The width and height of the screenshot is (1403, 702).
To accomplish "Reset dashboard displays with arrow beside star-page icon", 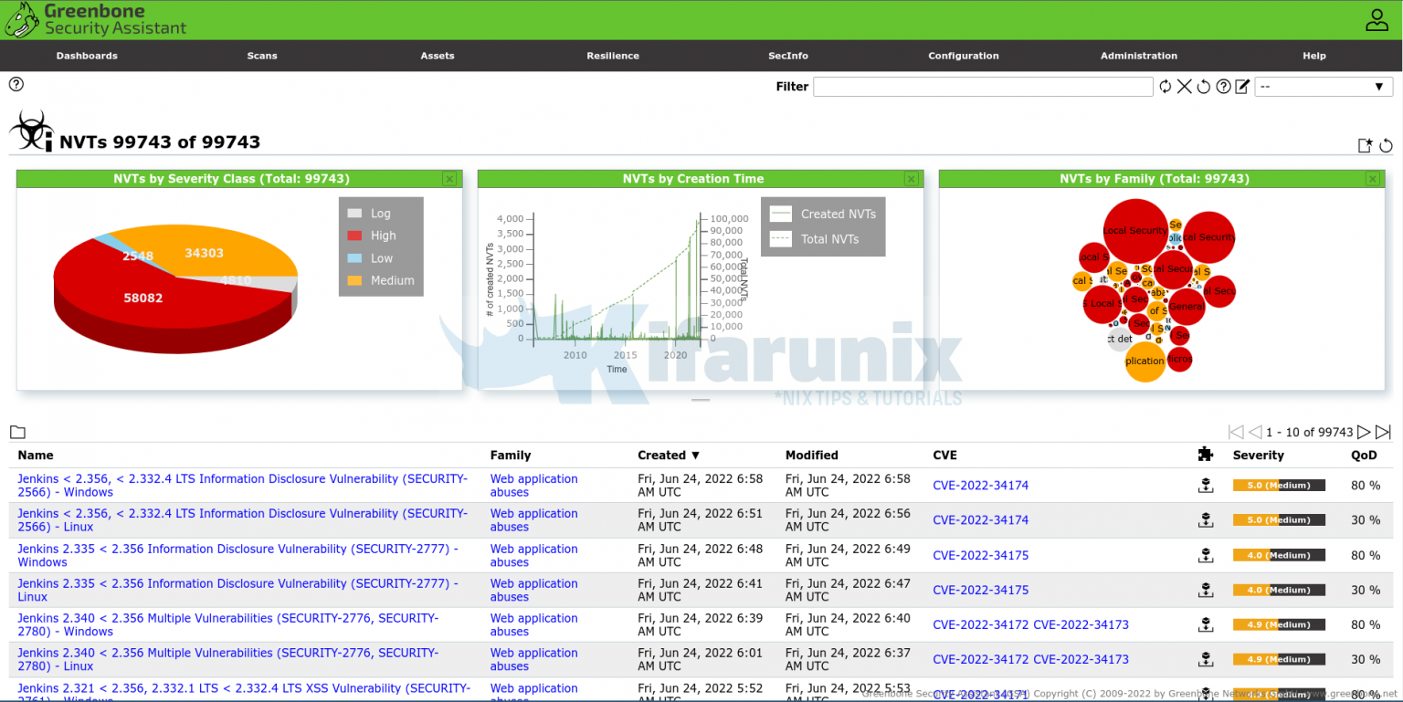I will (1386, 146).
